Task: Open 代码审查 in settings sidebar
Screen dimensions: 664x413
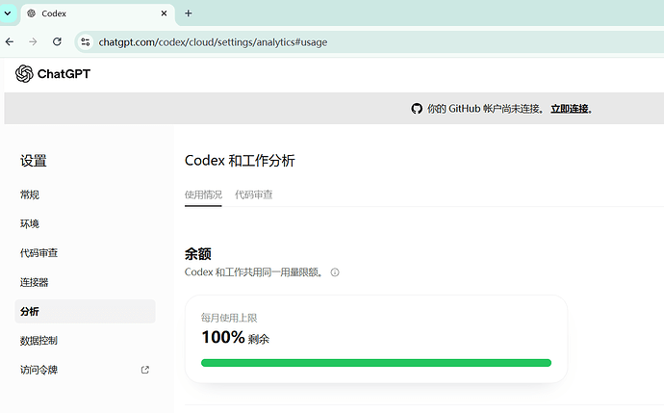Action: (38, 253)
